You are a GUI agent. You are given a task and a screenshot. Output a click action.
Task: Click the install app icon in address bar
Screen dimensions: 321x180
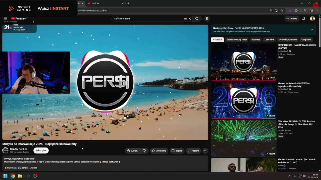coord(276,10)
